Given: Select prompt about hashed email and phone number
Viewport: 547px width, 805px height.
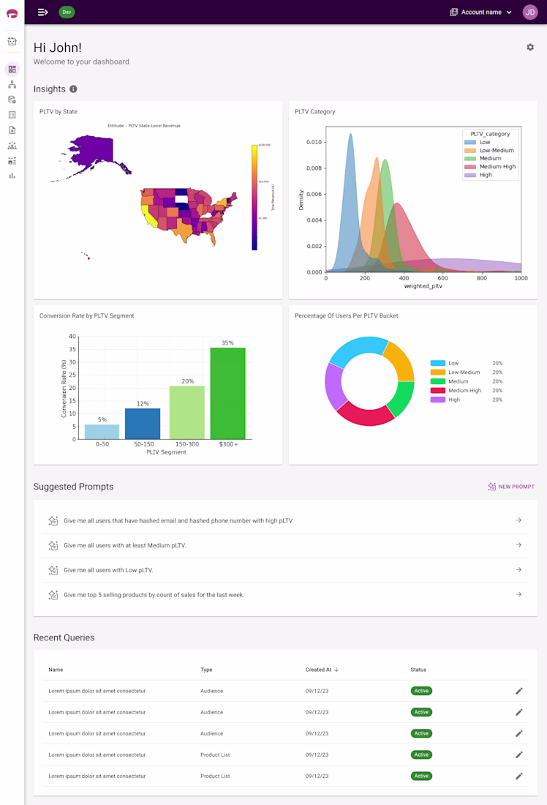Looking at the screenshot, I should [x=285, y=520].
